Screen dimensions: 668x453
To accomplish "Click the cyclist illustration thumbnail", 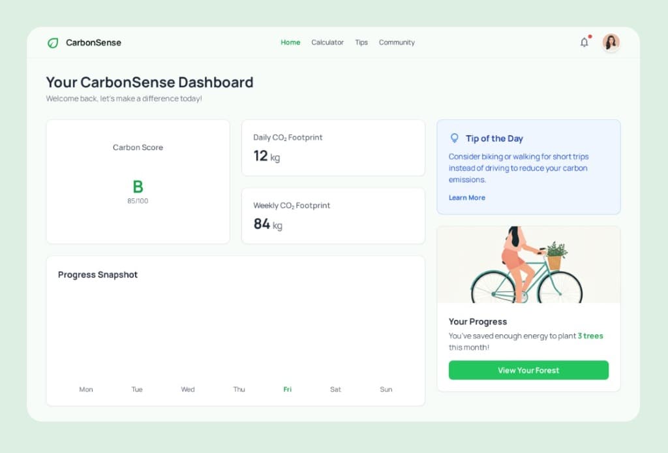I will 528,264.
